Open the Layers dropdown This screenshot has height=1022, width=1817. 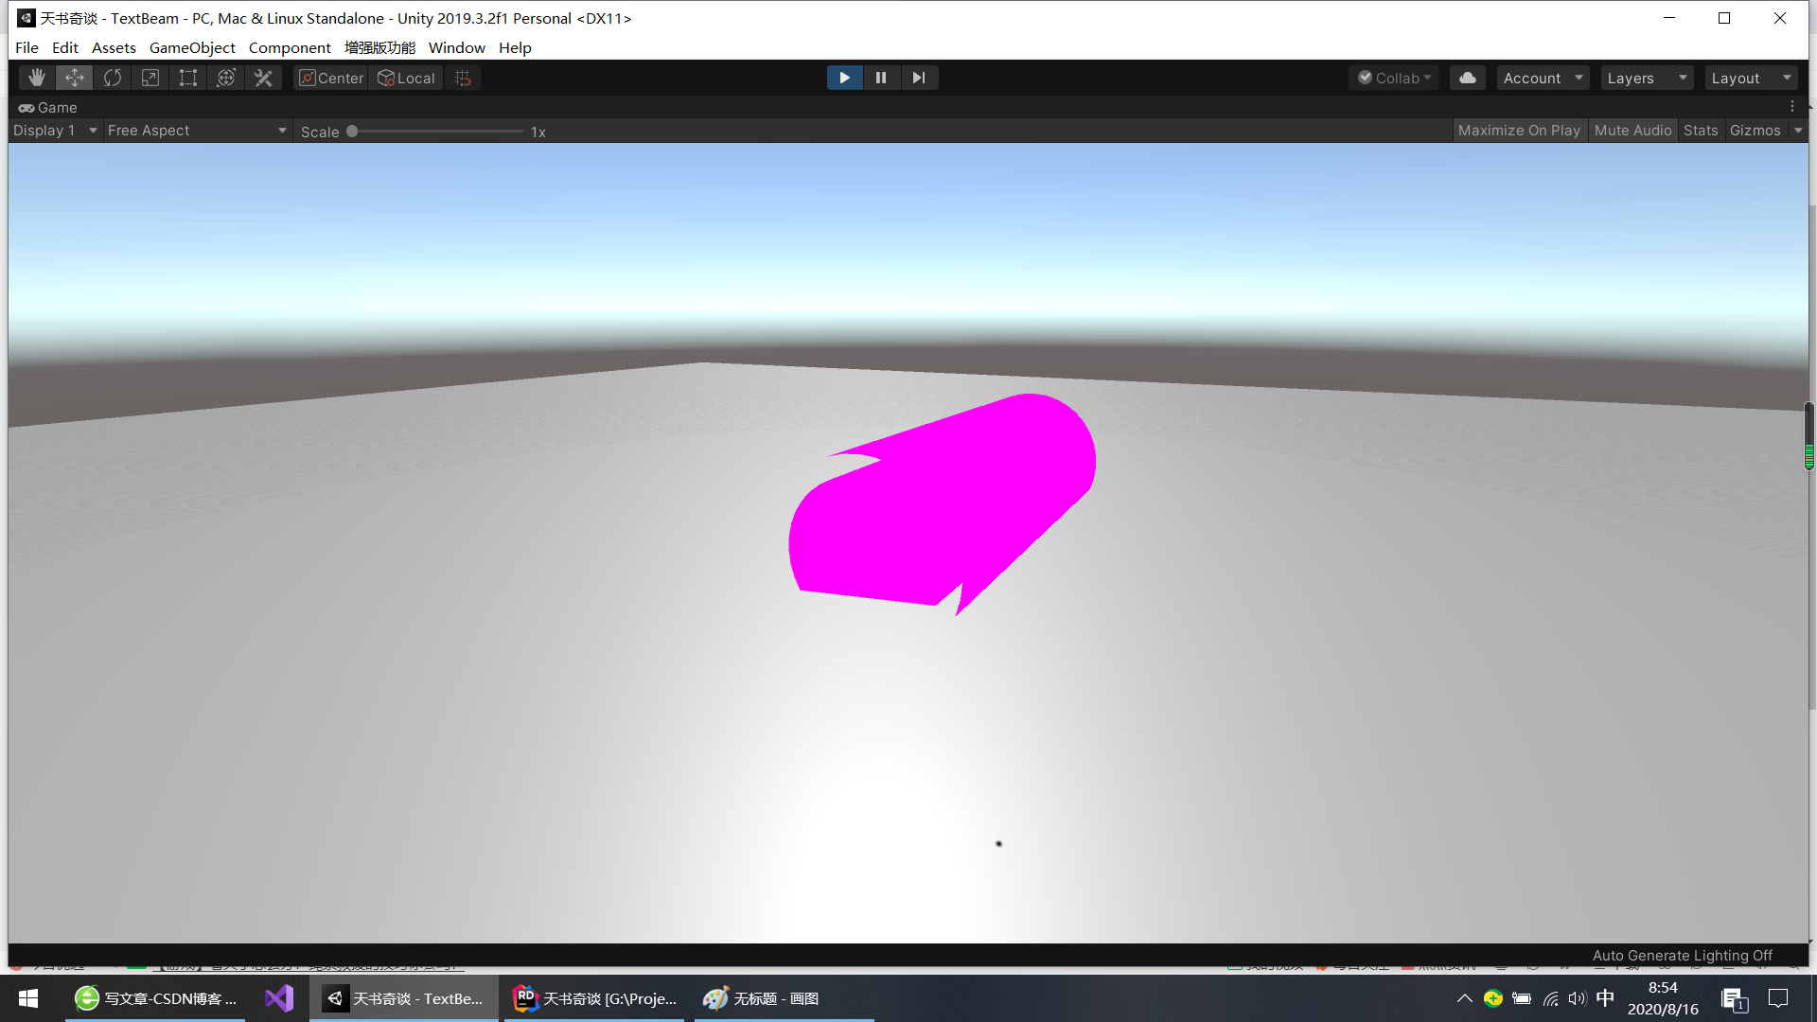1647,78
